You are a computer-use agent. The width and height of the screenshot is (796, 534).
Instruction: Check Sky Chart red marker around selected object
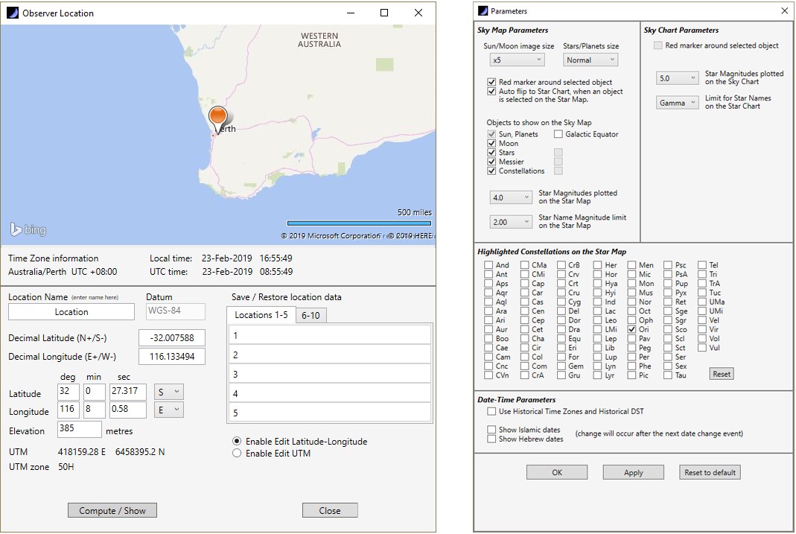pyautogui.click(x=658, y=45)
